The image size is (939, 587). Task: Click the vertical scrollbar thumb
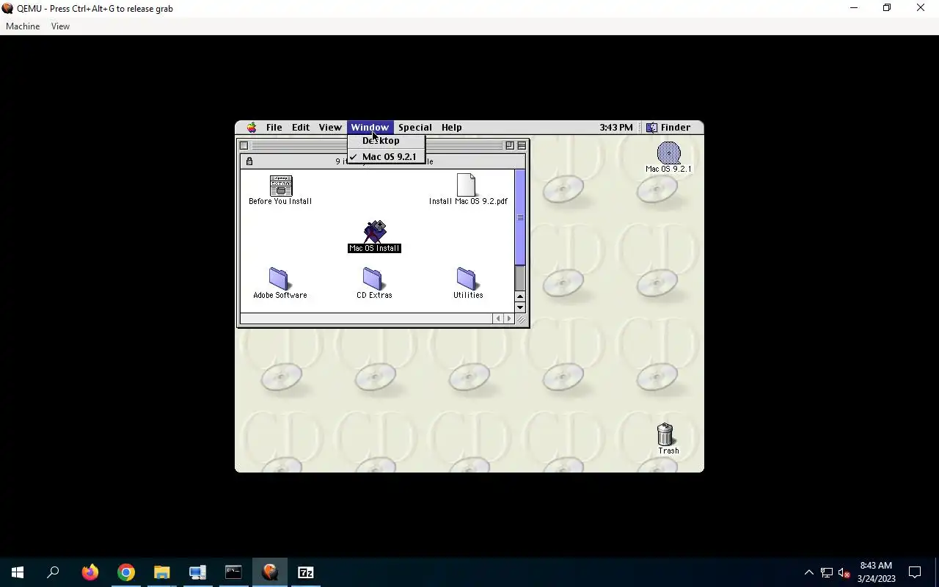[520, 218]
